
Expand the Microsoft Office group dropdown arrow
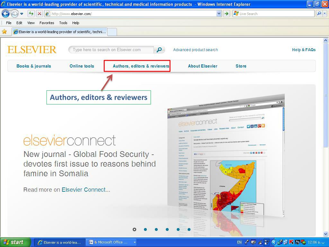135,242
